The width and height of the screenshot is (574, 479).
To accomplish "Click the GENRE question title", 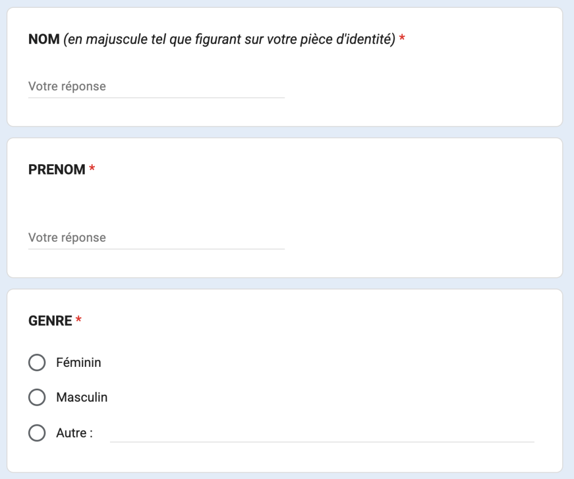I will pos(50,321).
